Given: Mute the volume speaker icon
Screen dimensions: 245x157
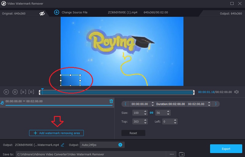Looking at the screenshot, I should pos(236,92).
